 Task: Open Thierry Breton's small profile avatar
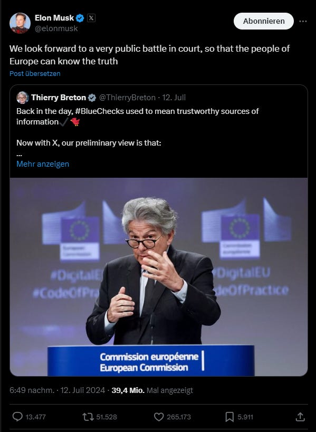coord(22,98)
